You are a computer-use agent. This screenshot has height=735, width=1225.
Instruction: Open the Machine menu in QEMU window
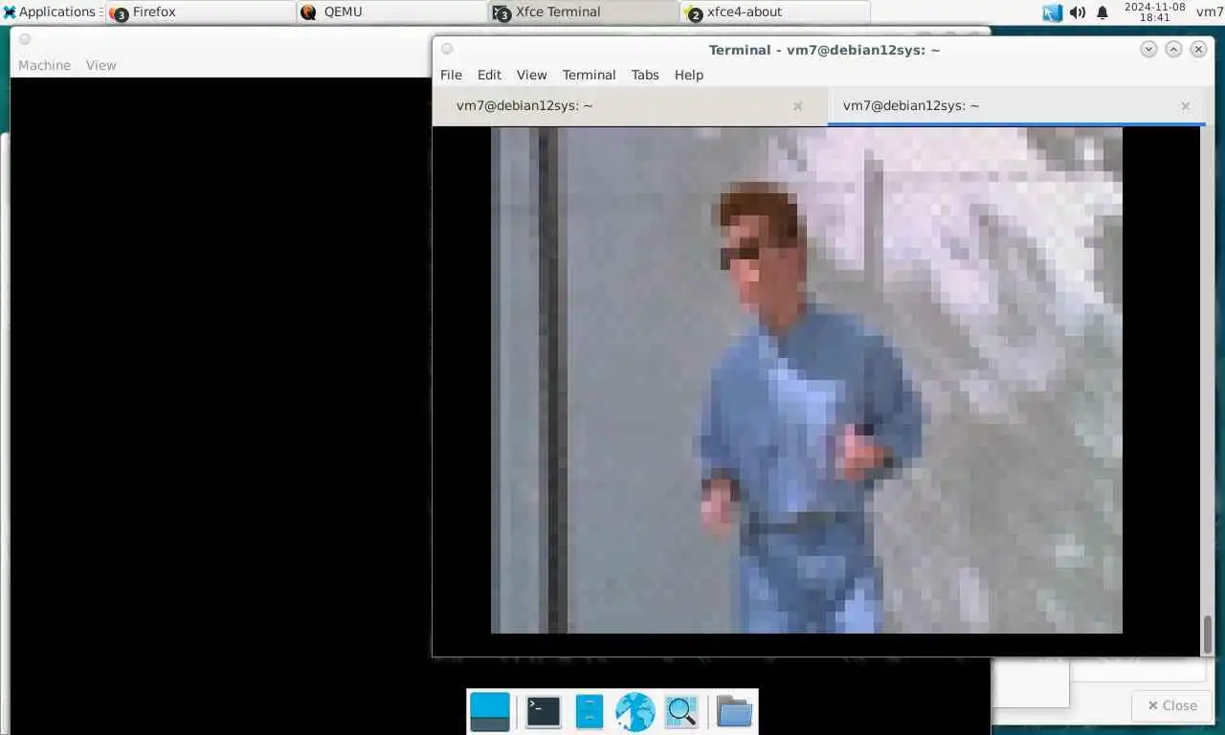click(44, 65)
